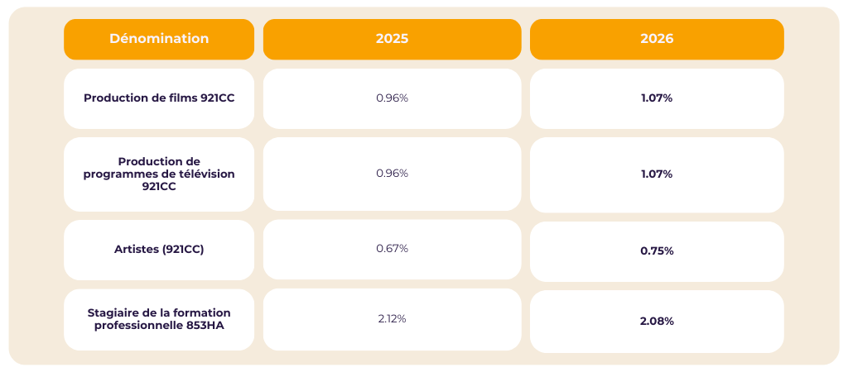Click the 0.75% Artistes value

click(x=657, y=250)
